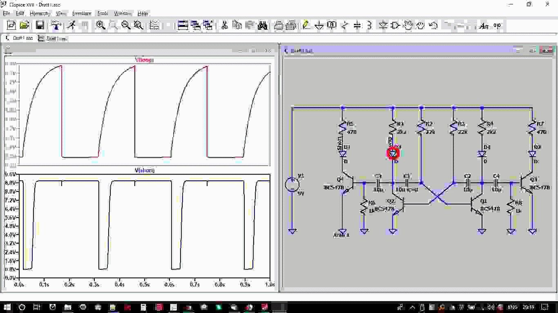Choose the Resistor placement tool
Viewport: 558px width, 313px height.
pos(344,25)
